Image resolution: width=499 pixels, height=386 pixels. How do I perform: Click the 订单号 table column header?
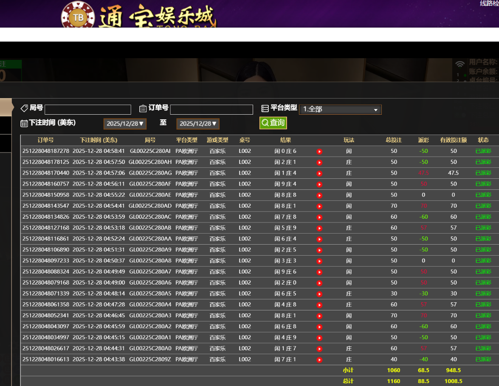click(x=45, y=140)
